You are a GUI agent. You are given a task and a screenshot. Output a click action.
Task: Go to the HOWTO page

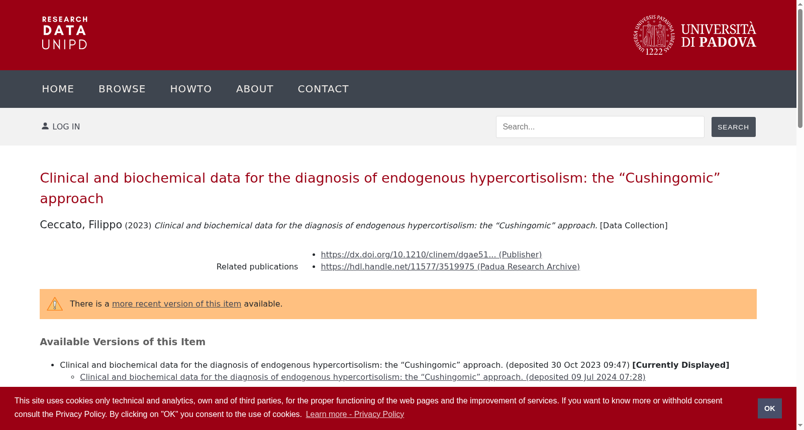pyautogui.click(x=191, y=89)
